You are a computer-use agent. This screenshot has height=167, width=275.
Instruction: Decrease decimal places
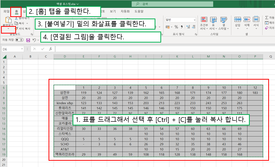(x=194, y=27)
